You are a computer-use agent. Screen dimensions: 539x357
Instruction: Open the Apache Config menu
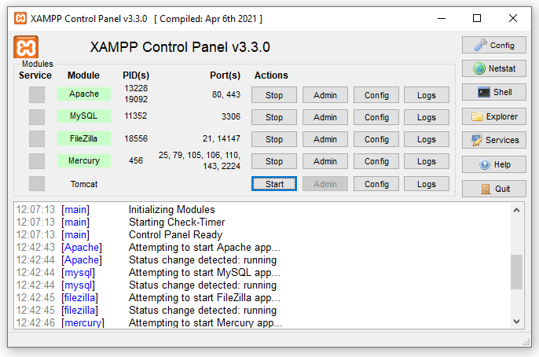[x=376, y=95]
